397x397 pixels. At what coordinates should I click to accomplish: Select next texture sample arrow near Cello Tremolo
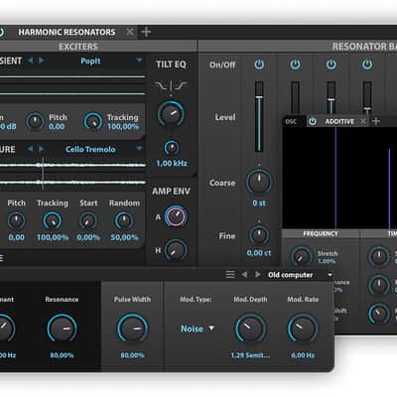(x=42, y=149)
